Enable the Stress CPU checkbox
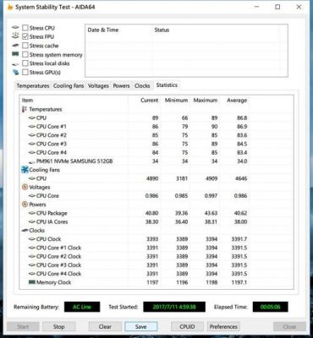Viewport: 313px width, 338px height. [25, 28]
